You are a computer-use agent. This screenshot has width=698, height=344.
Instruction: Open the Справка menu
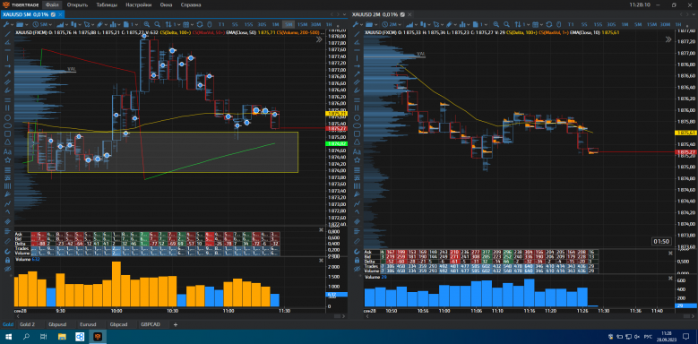[x=191, y=4]
